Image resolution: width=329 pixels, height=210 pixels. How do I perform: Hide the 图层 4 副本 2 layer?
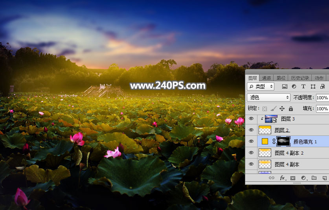coord(251,153)
